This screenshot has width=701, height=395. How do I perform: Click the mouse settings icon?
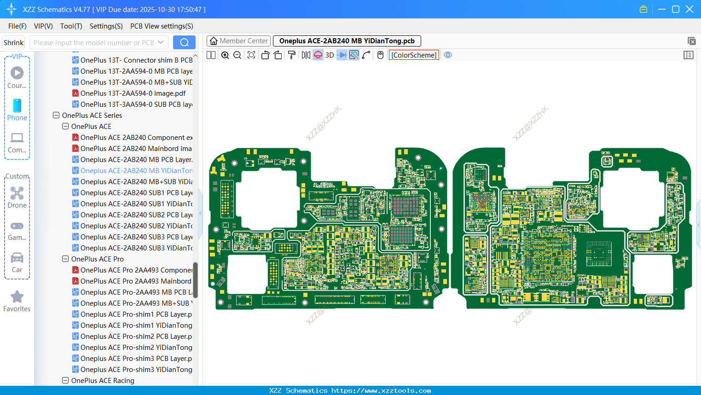[x=380, y=55]
